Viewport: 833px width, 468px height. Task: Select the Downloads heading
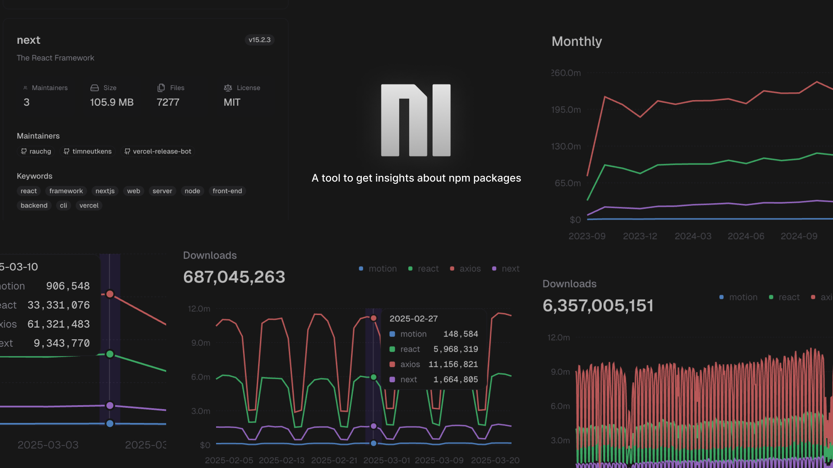coord(210,255)
